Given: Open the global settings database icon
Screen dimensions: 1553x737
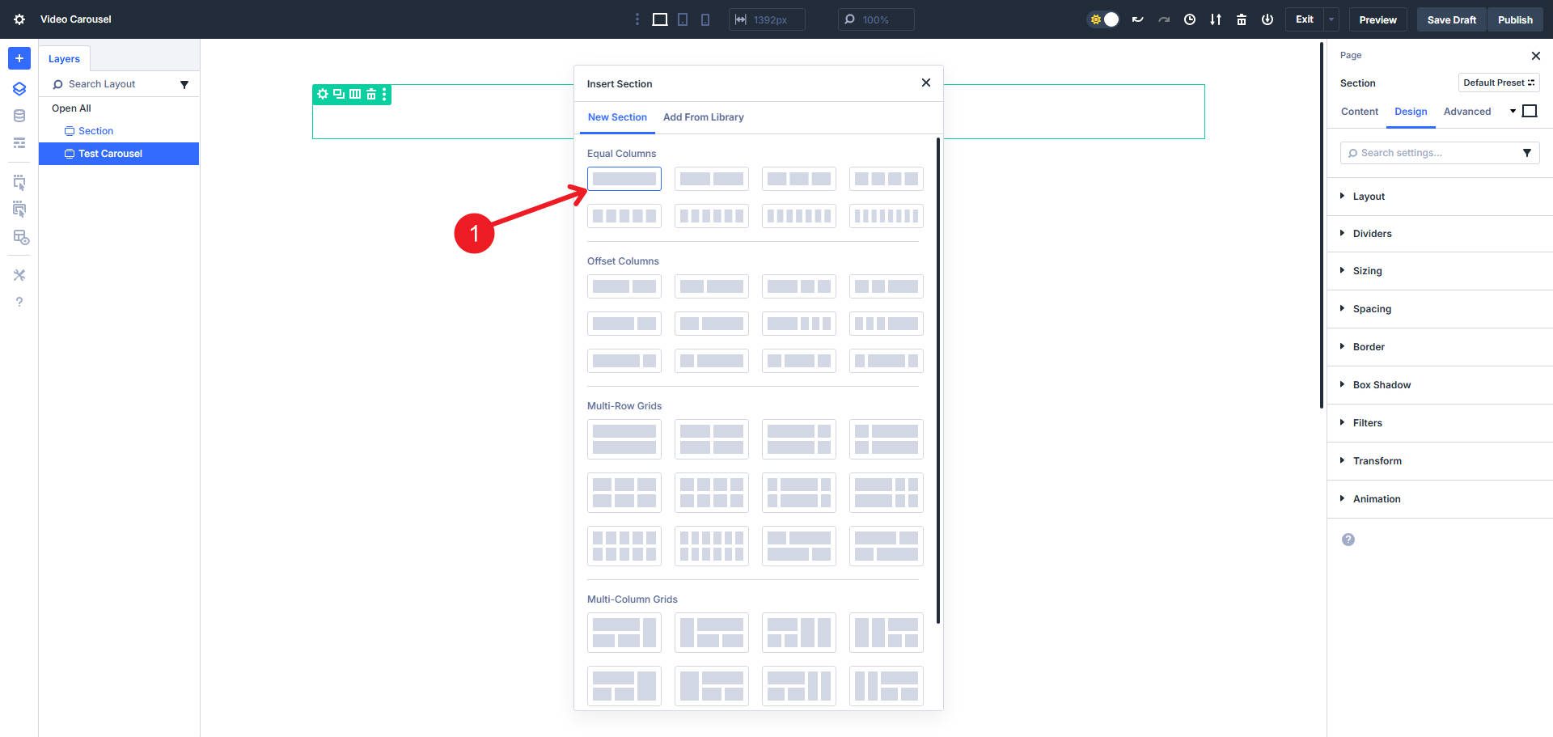Looking at the screenshot, I should tap(19, 116).
